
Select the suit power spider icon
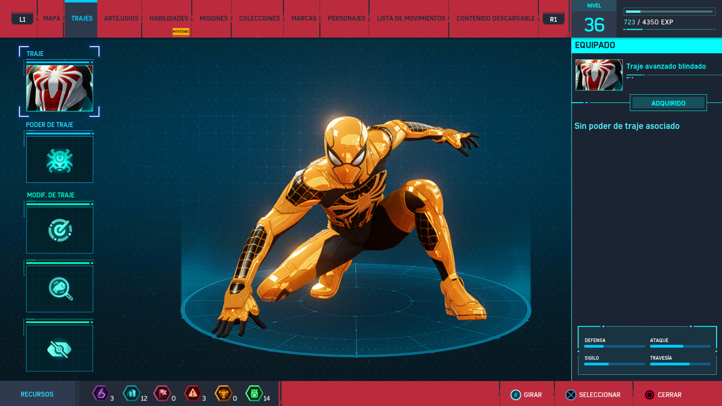tap(59, 160)
